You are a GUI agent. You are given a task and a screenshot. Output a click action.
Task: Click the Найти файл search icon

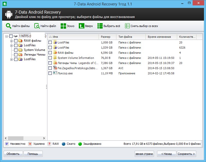[37, 26]
